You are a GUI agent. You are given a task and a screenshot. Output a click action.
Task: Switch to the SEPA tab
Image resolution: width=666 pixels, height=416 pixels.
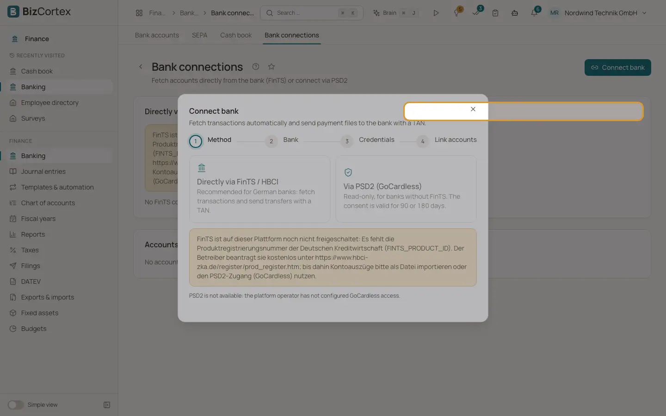[200, 35]
